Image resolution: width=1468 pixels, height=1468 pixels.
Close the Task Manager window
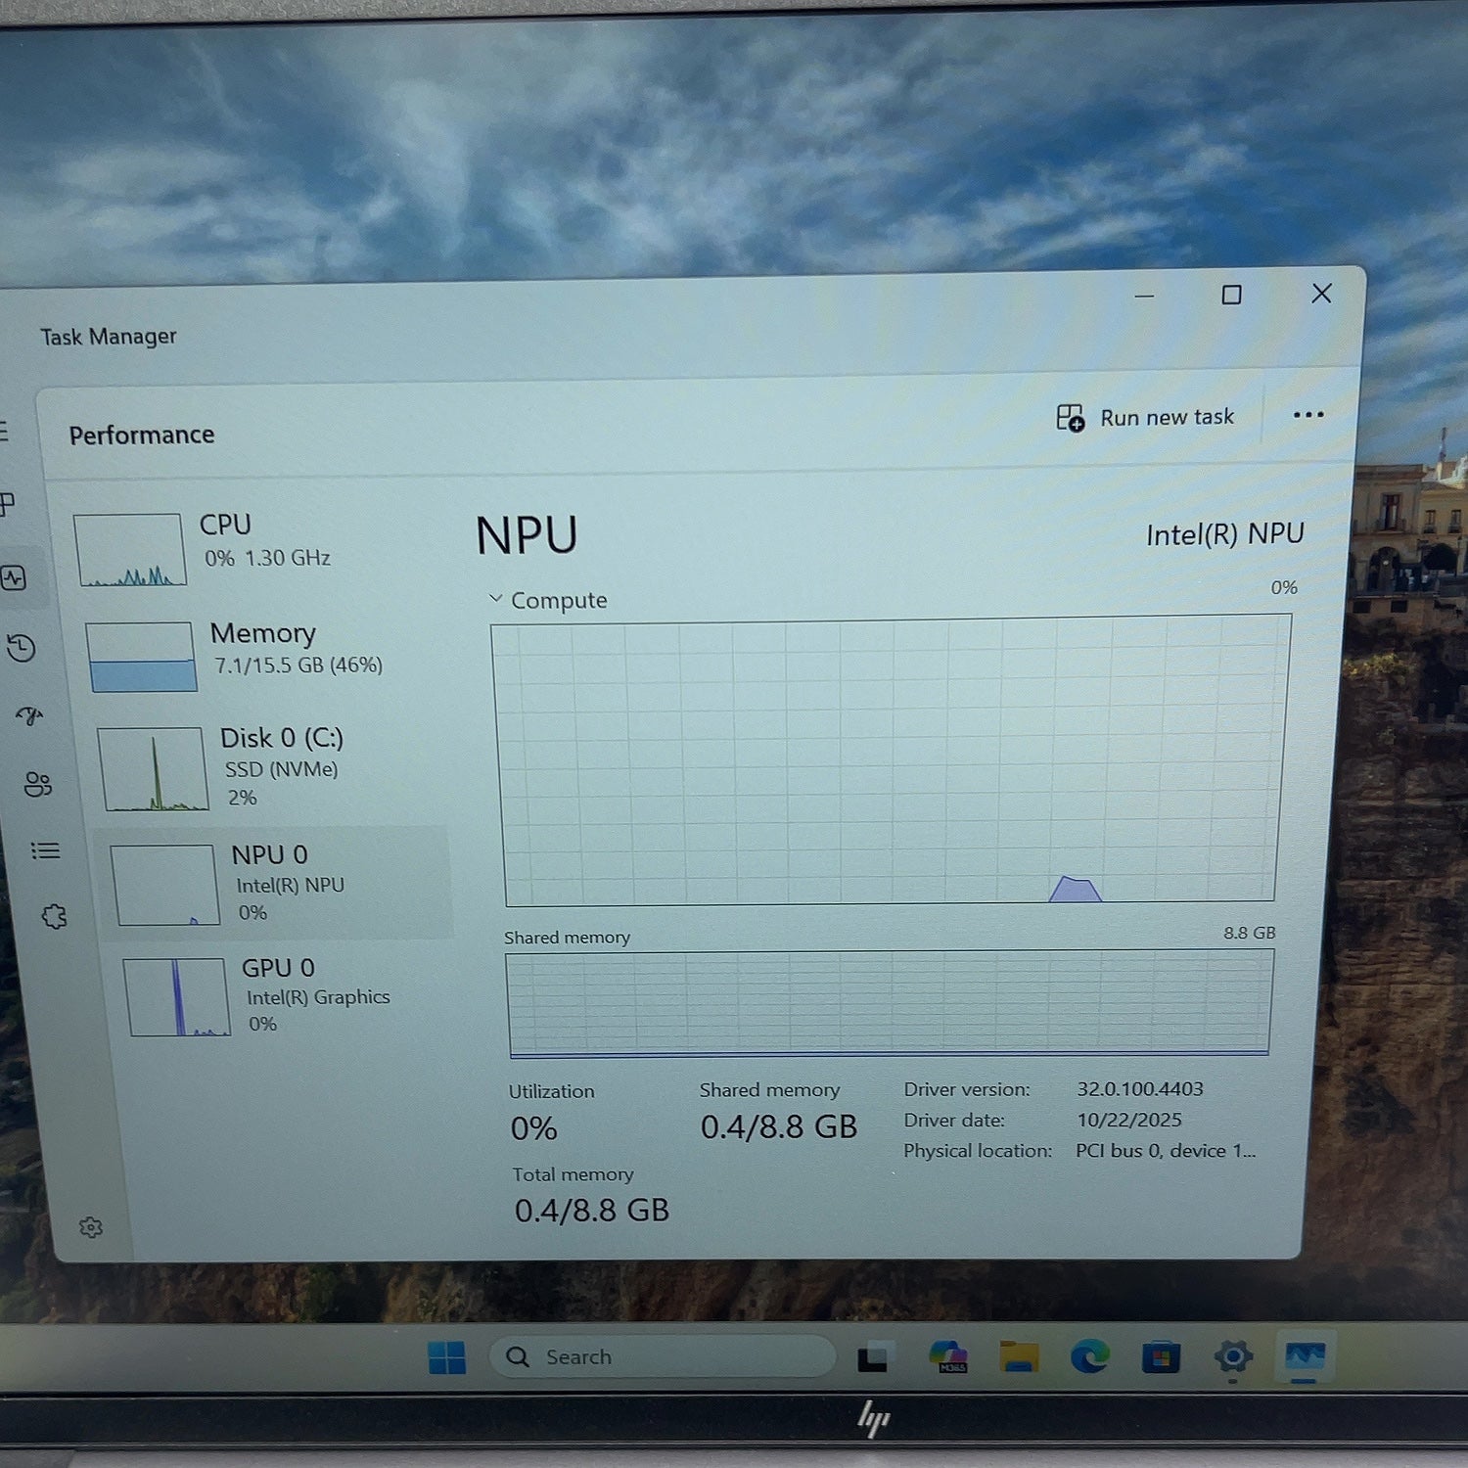pyautogui.click(x=1321, y=294)
